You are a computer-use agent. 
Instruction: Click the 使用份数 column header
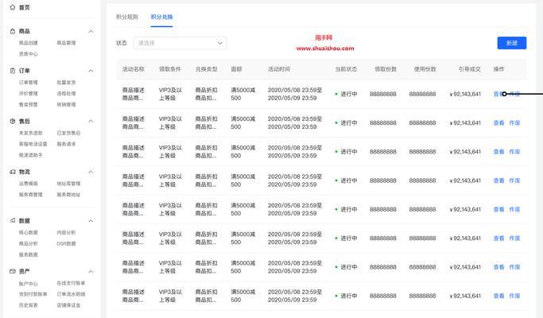(x=425, y=69)
